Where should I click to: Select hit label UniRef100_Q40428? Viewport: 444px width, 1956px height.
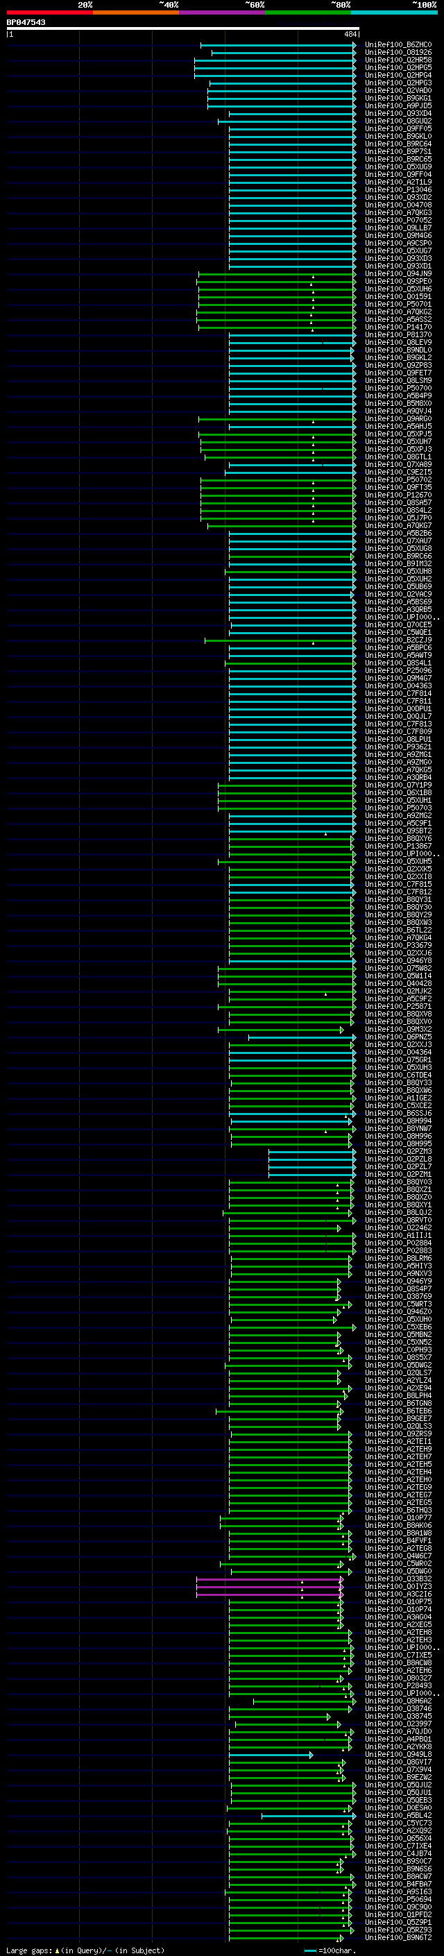tap(398, 983)
